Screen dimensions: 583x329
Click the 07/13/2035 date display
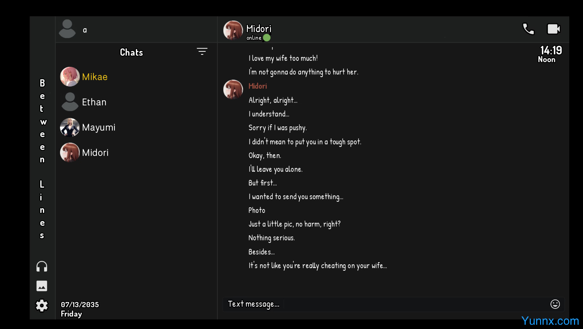point(80,305)
